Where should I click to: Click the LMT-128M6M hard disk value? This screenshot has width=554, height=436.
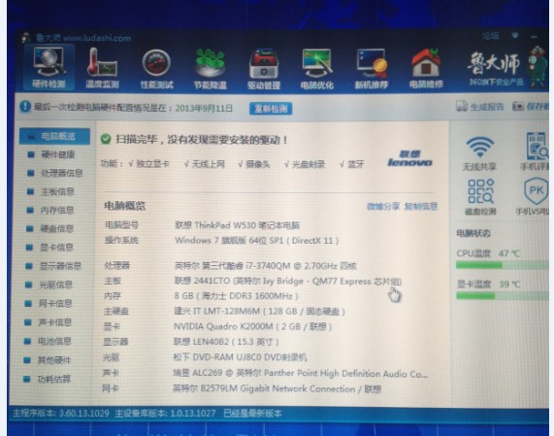pos(259,311)
